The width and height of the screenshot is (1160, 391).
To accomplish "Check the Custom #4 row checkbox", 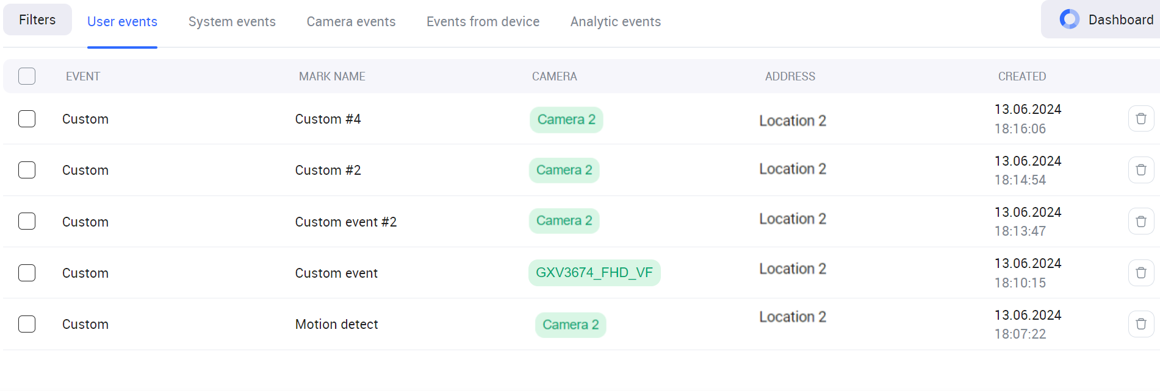I will 27,119.
